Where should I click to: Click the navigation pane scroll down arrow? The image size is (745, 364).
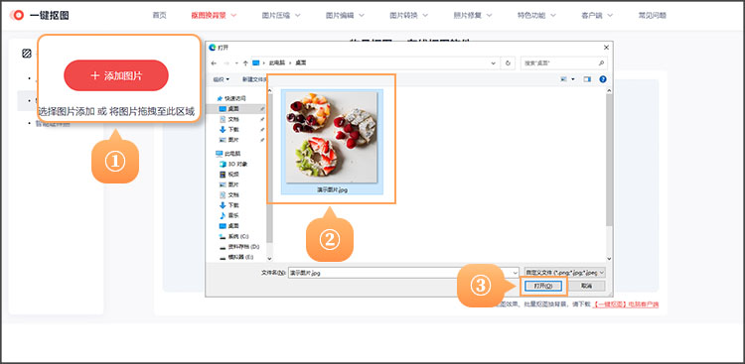point(269,259)
